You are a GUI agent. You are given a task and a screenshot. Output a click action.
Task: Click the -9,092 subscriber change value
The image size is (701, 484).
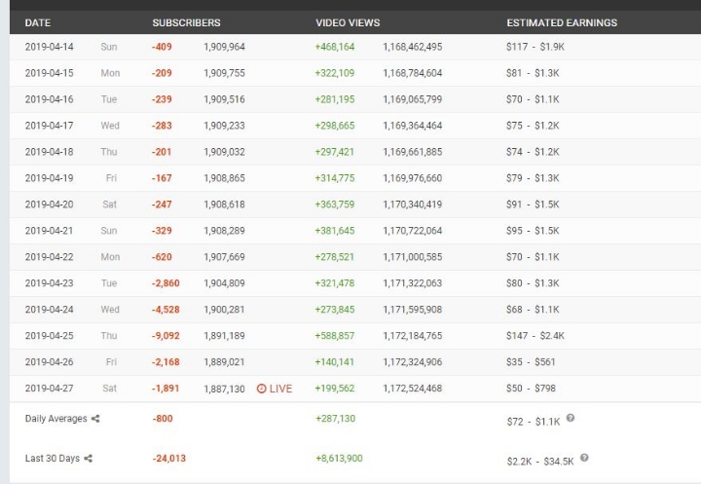[x=165, y=336]
